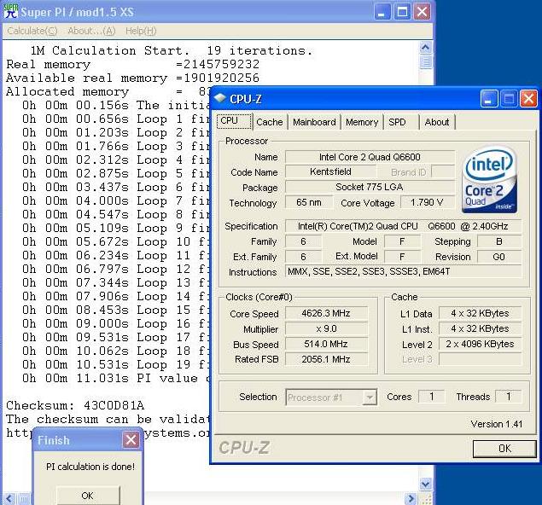The height and width of the screenshot is (505, 542).
Task: Select the CPU tab in CPU-Z
Action: 235,121
